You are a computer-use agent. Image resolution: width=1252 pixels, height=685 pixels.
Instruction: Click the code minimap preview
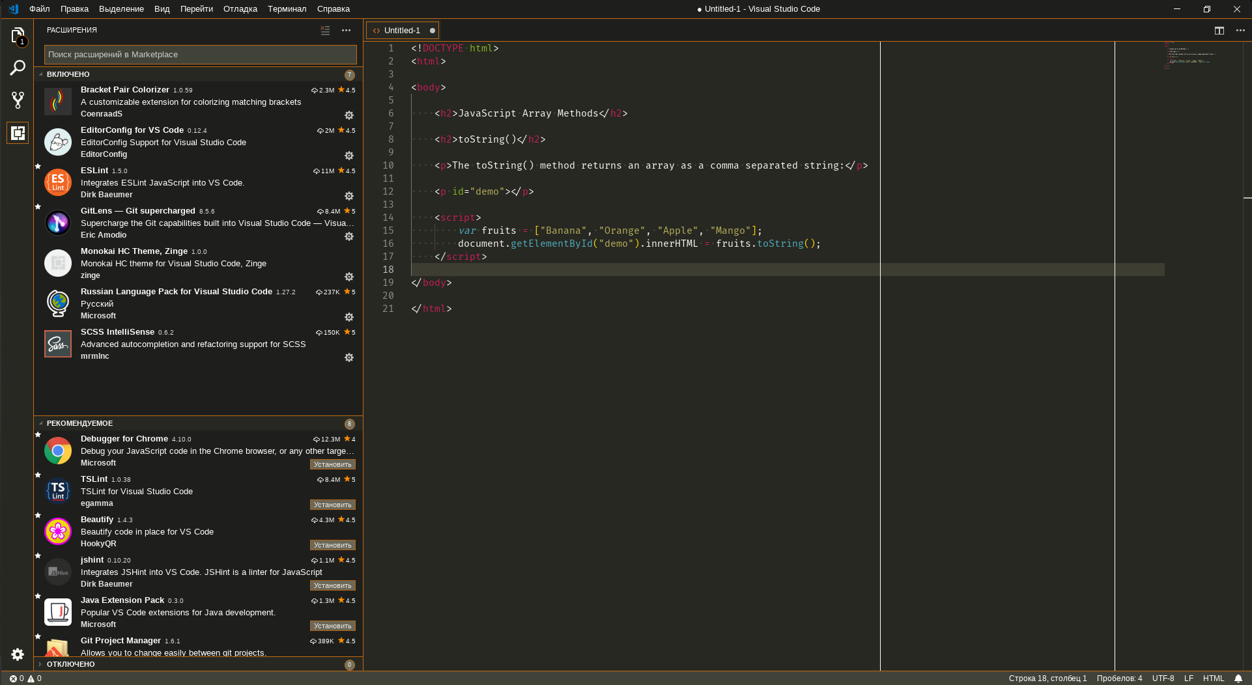coord(1189,55)
